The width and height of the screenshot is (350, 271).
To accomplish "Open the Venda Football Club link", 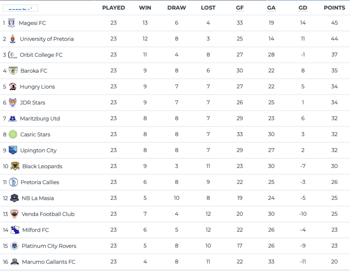I will (48, 214).
